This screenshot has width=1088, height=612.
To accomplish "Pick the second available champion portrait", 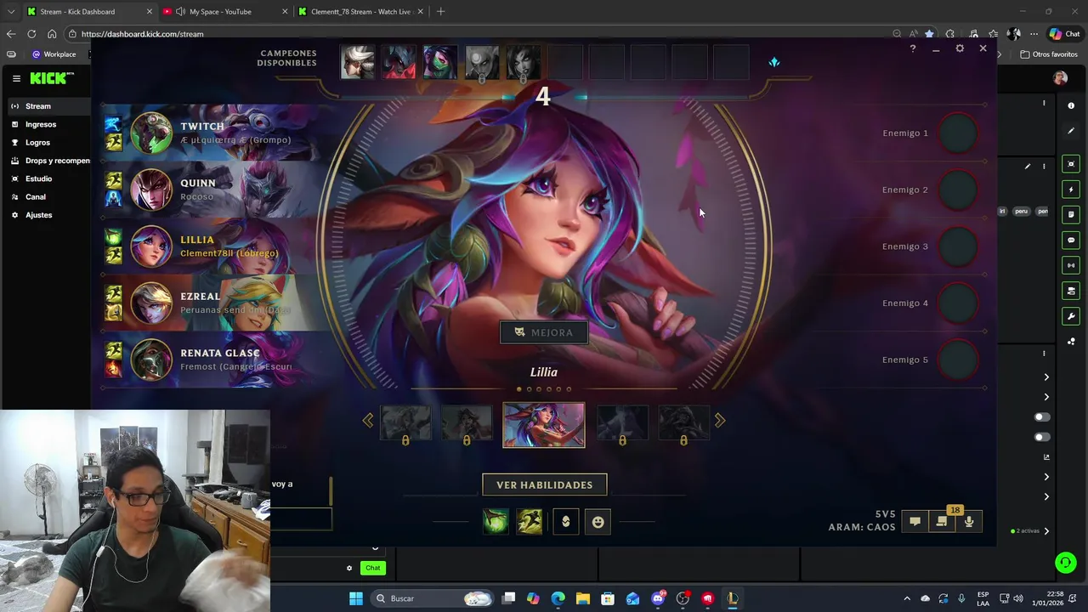I will (x=399, y=63).
